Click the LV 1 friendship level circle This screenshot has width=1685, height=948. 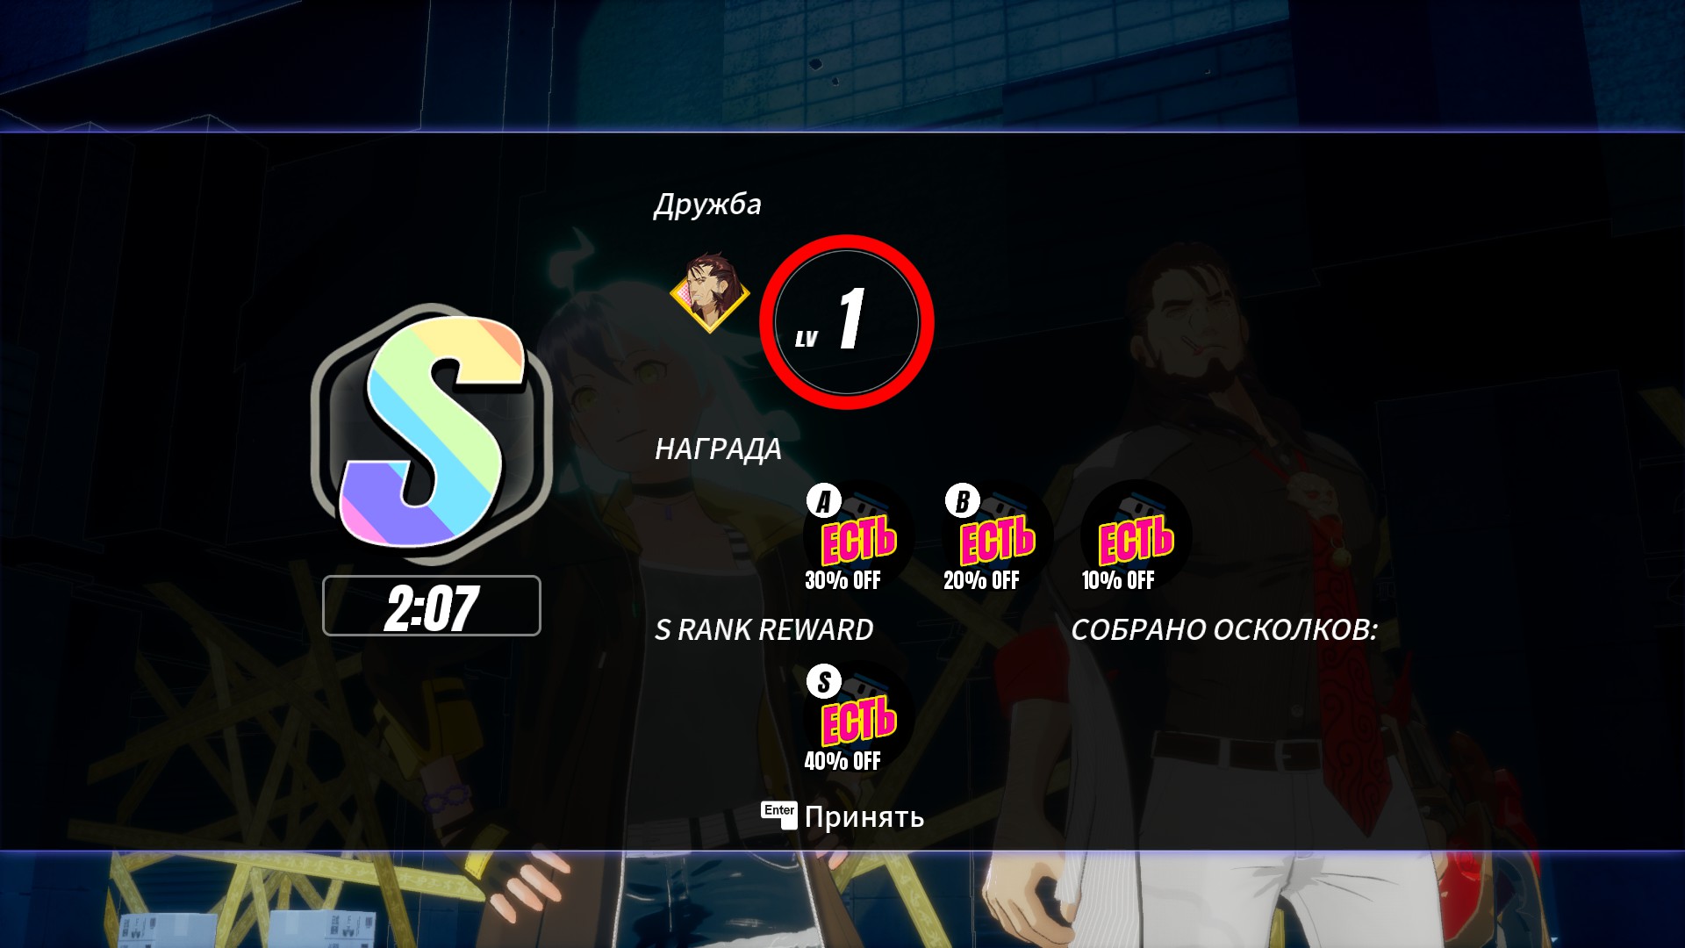847,321
